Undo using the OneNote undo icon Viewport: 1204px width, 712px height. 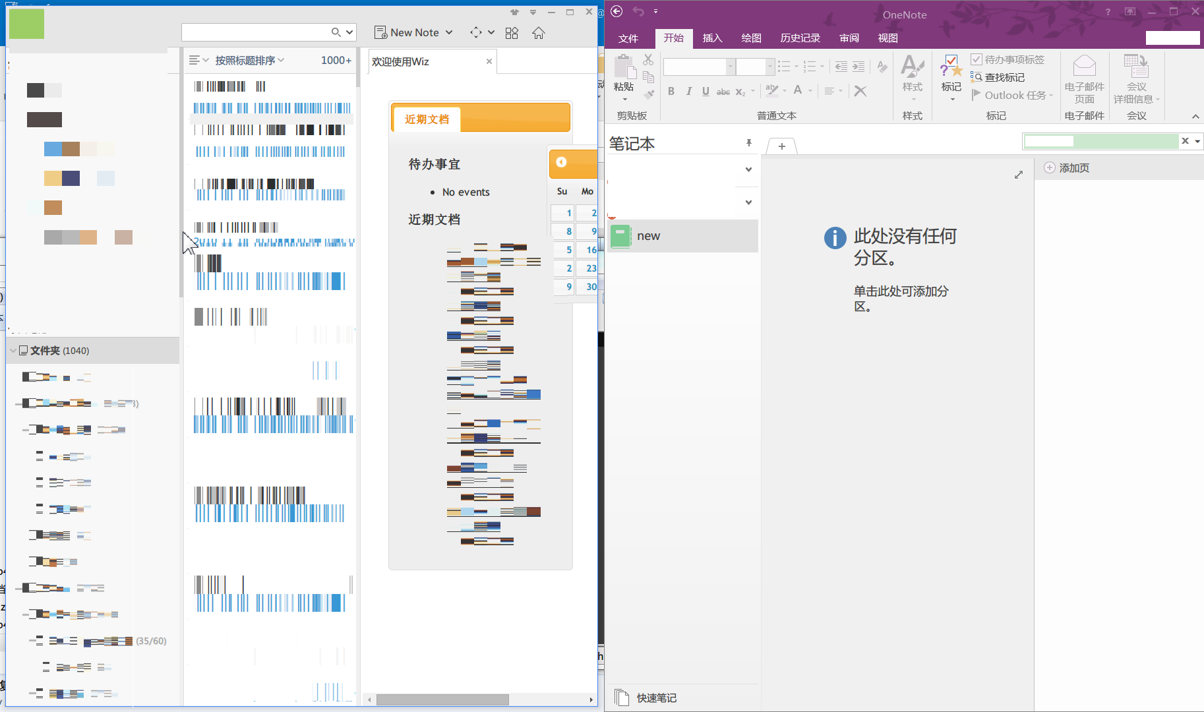pyautogui.click(x=638, y=11)
